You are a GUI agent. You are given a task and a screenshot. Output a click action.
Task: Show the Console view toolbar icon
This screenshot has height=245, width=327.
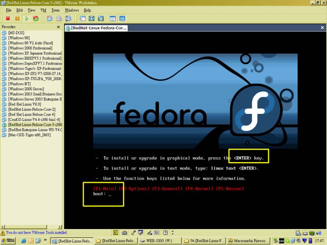click(122, 18)
